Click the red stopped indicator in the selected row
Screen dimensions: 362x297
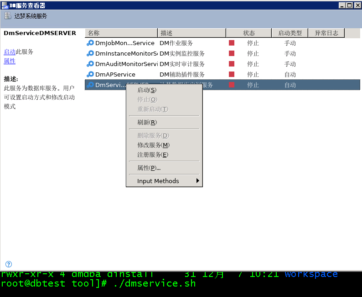(x=232, y=85)
